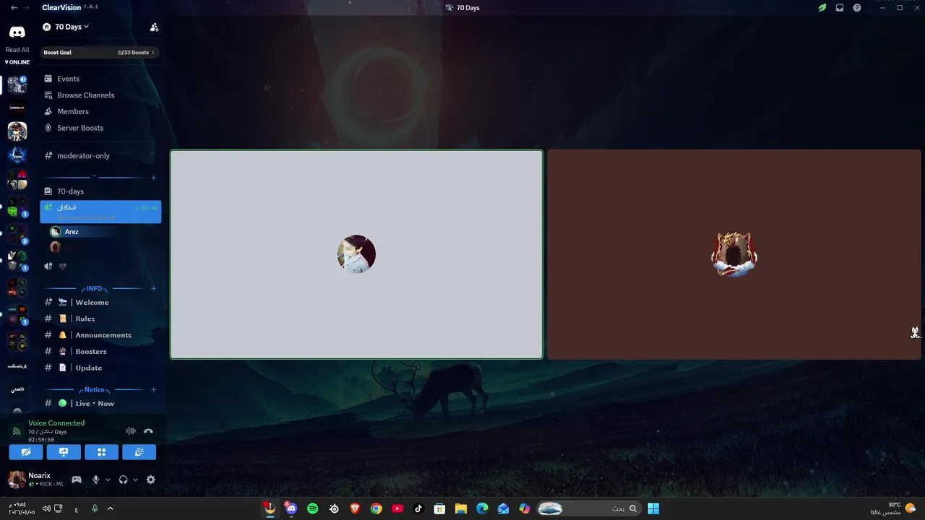Open the Rules channel
This screenshot has height=520, width=925.
[100, 318]
